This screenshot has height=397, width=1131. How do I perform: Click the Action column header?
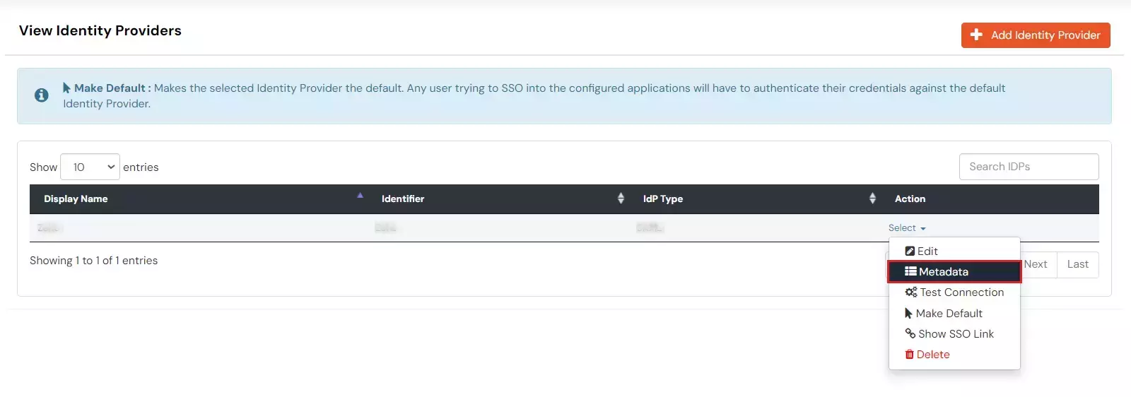(990, 199)
